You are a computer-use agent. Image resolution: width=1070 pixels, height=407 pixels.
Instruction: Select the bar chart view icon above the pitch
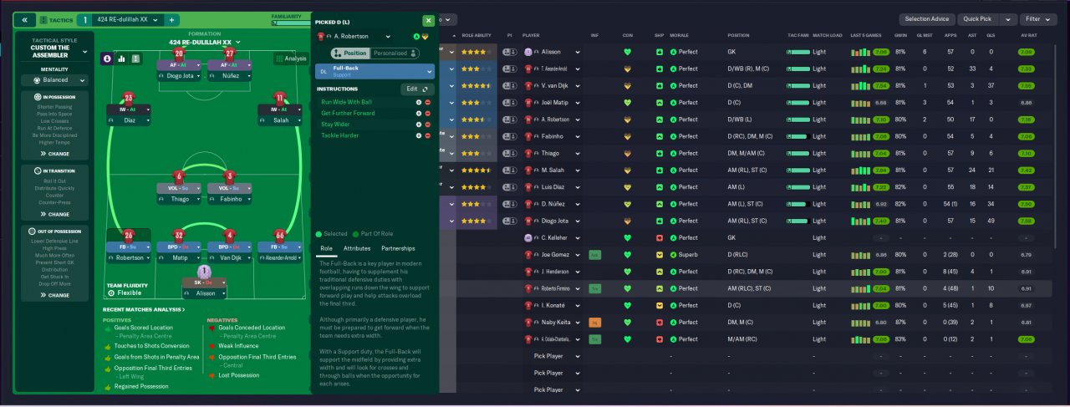point(122,59)
